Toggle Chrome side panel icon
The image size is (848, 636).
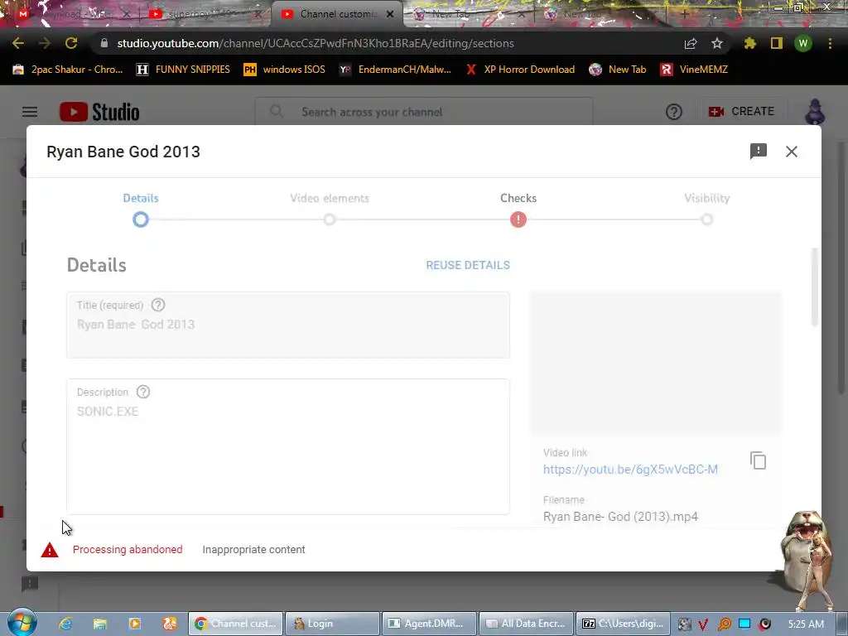[777, 43]
